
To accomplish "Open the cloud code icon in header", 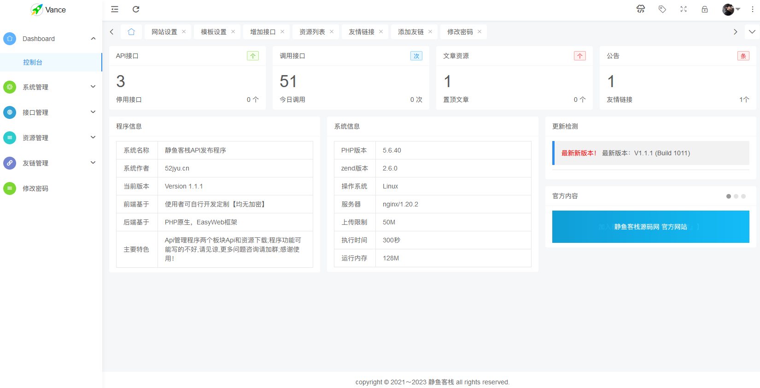I will click(641, 9).
